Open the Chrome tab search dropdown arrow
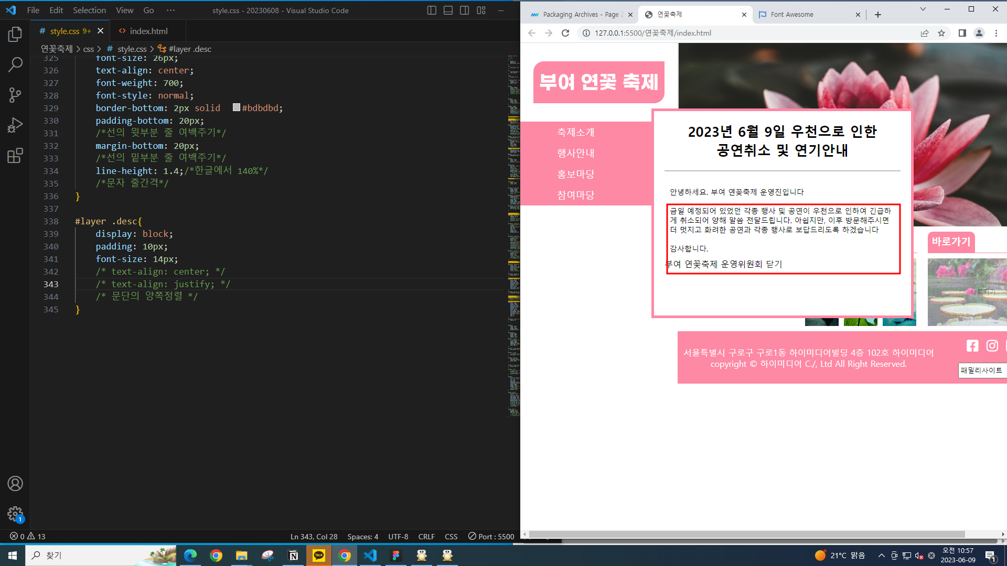 [923, 9]
